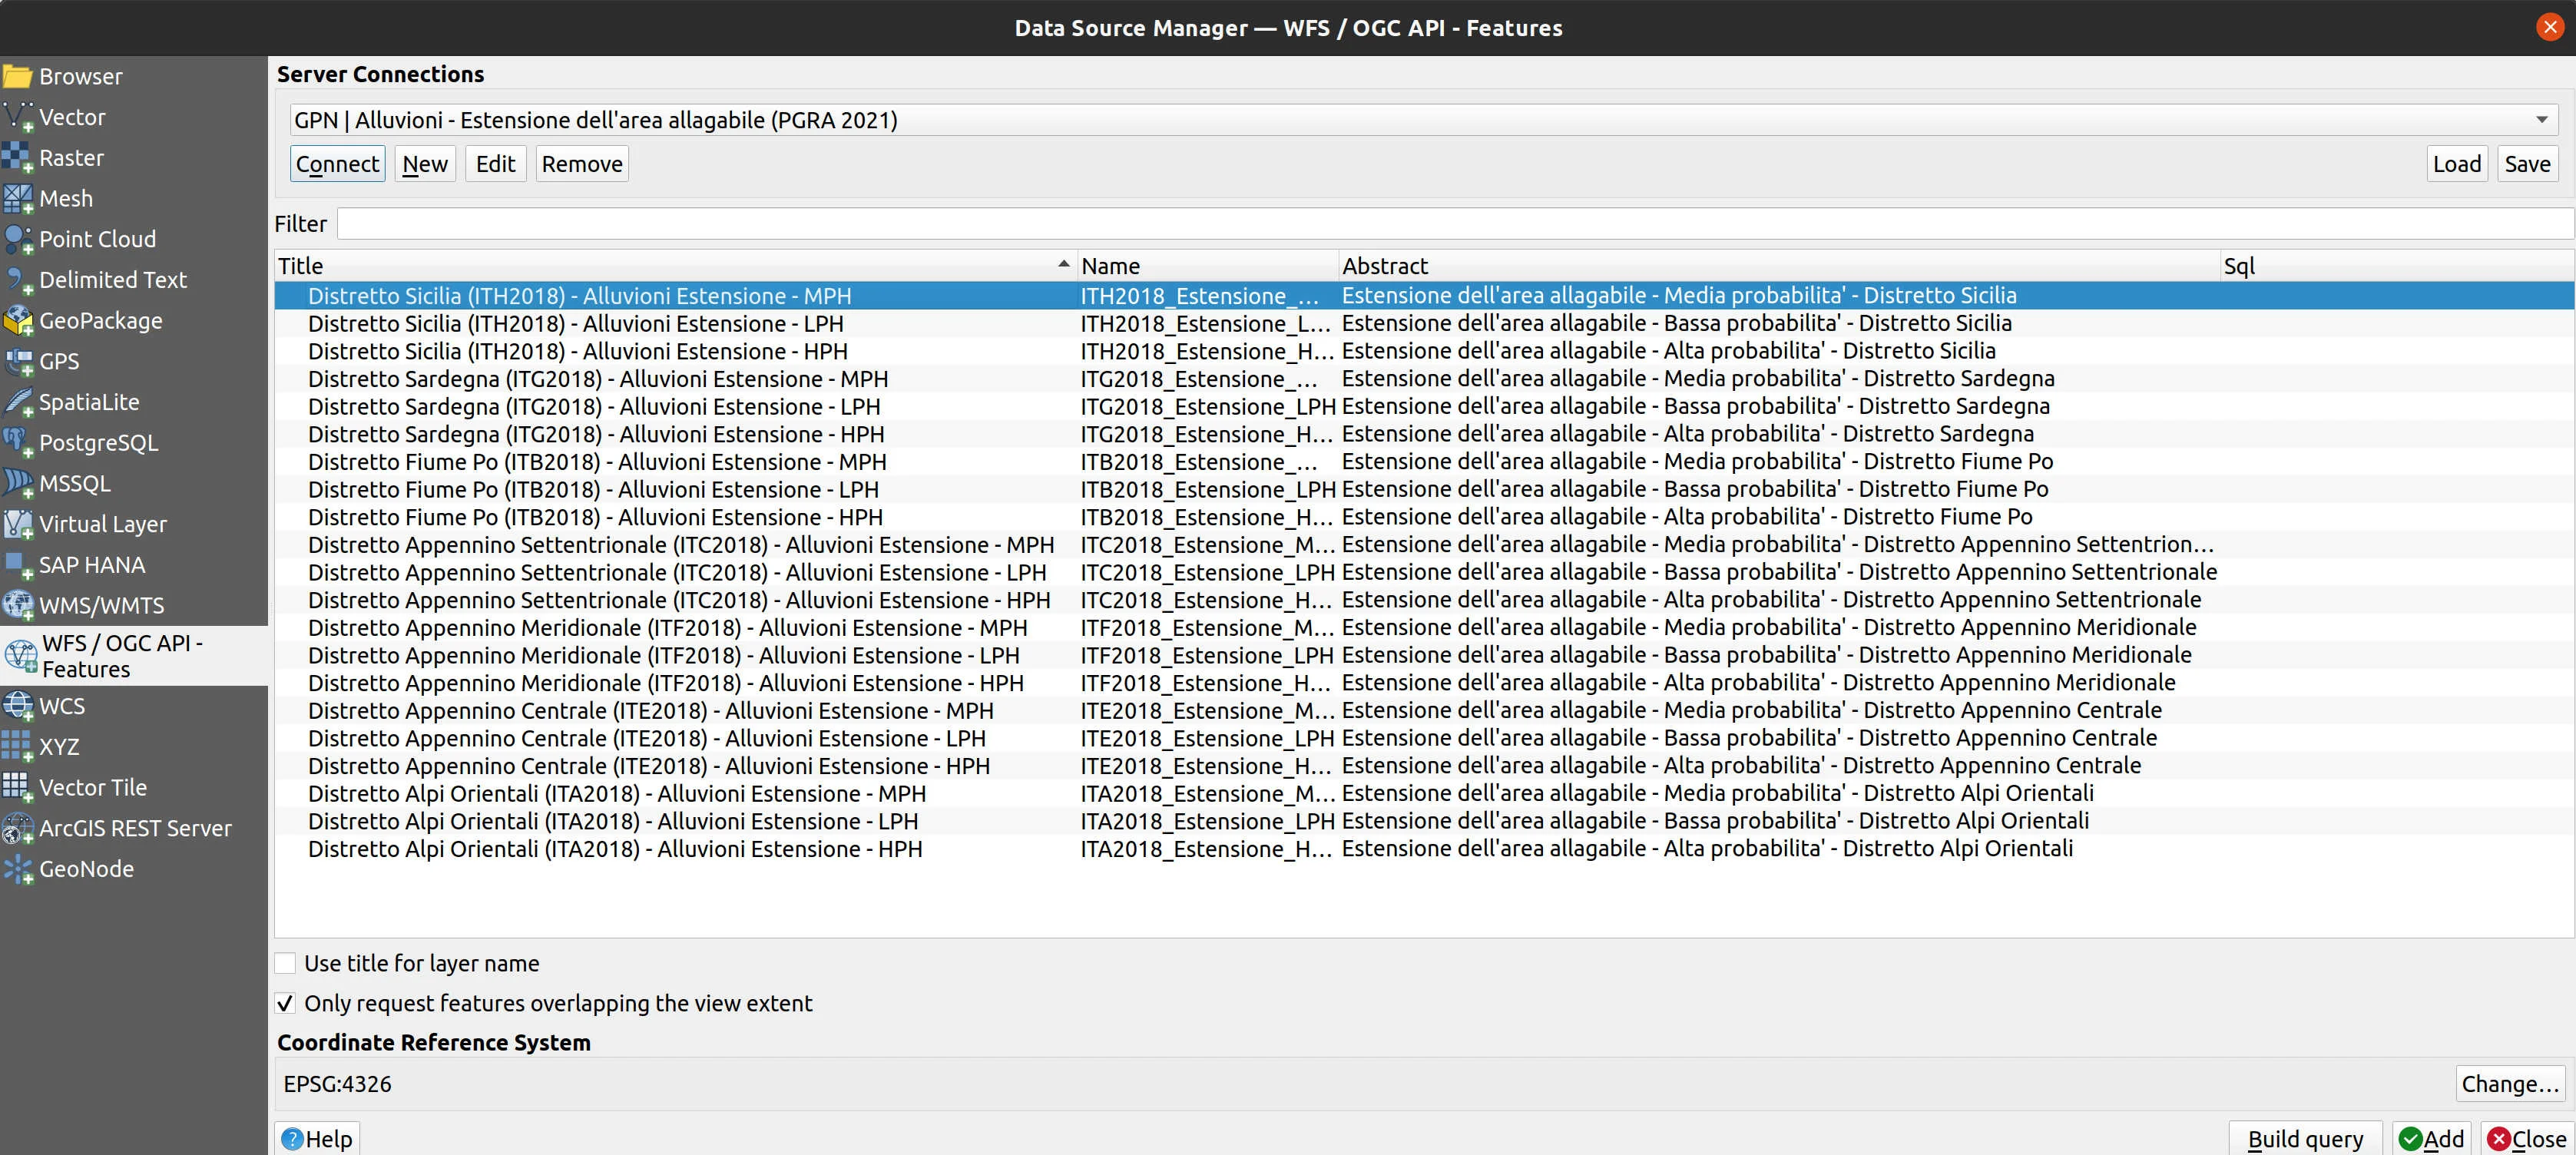The image size is (2576, 1155).
Task: Select Distretto Sicilia Alluvioni Estensione - LPH row
Action: point(1424,324)
